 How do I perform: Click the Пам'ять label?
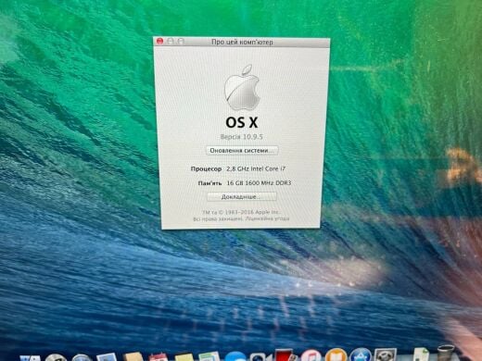(209, 183)
